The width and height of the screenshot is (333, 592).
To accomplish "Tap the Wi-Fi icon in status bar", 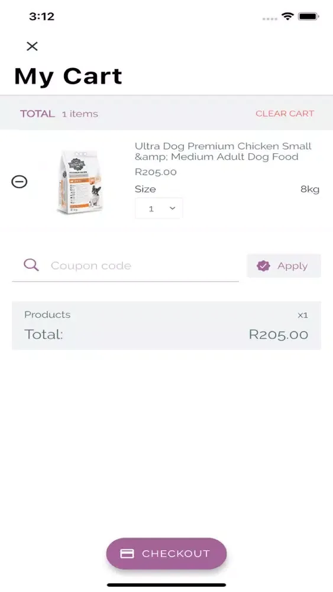I will [x=287, y=16].
